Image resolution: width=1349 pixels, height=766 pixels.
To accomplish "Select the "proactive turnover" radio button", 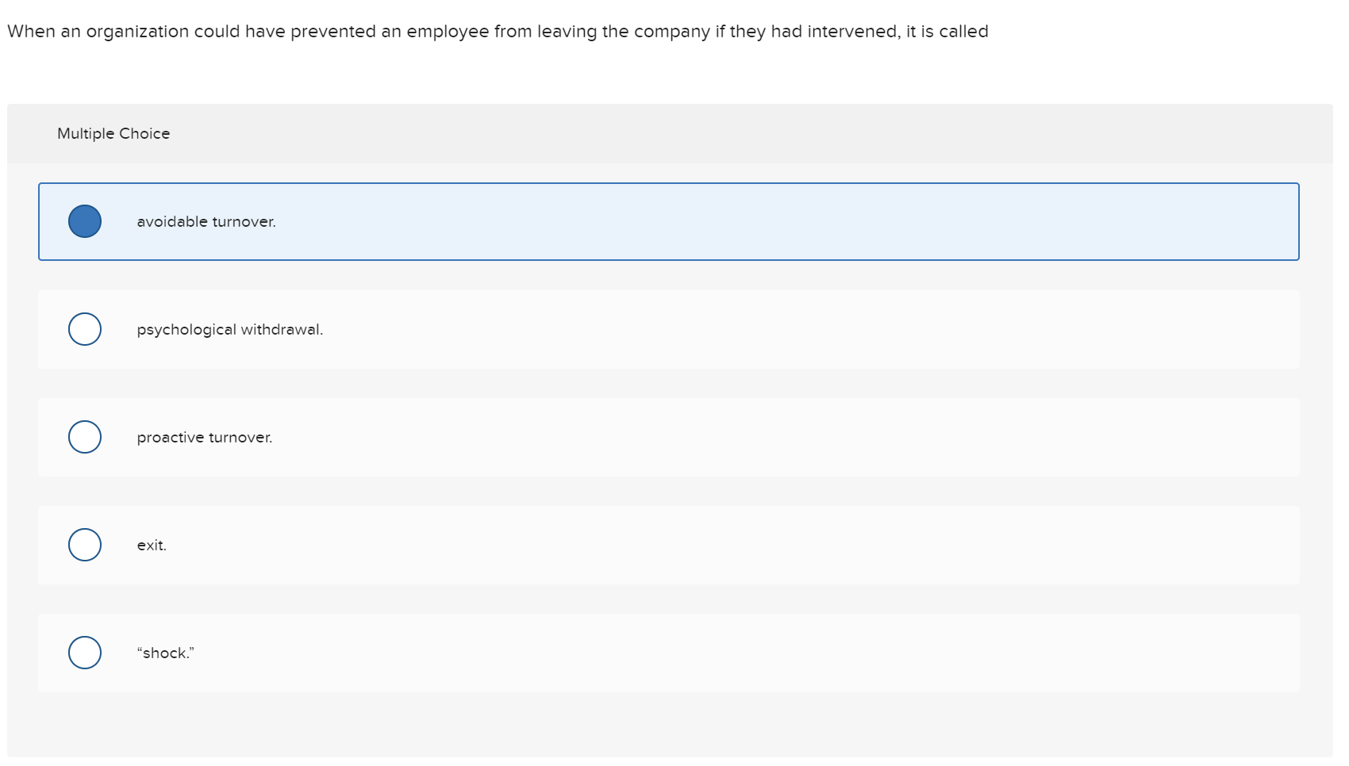I will click(84, 436).
